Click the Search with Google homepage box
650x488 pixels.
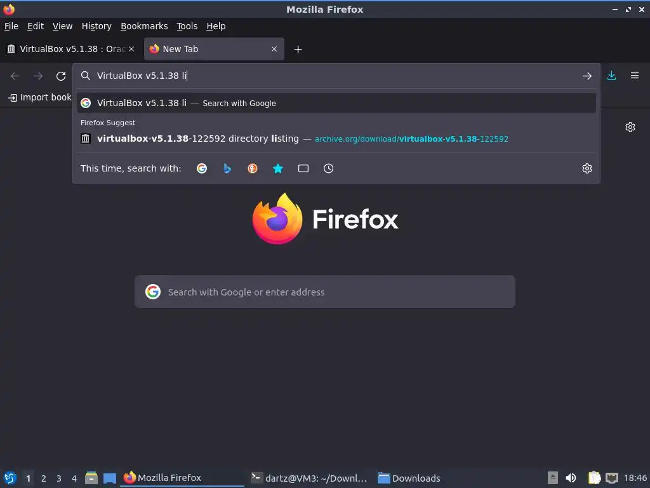tap(324, 292)
